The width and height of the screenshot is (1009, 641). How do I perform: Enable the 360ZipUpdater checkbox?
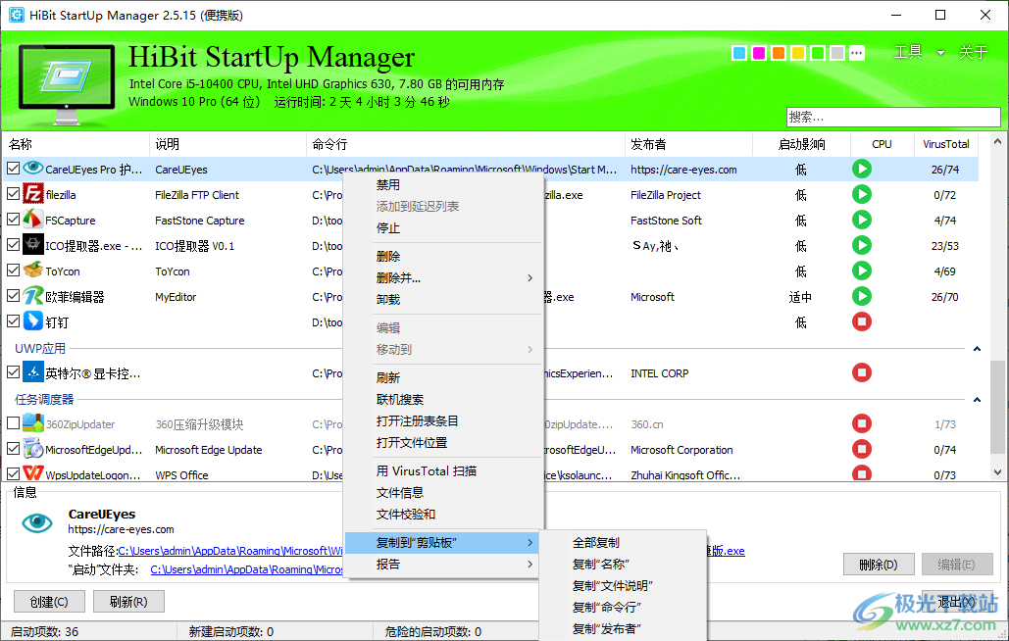pos(13,423)
